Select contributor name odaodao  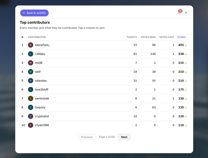click(x=41, y=81)
